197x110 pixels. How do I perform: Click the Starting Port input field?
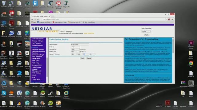(x=75, y=50)
